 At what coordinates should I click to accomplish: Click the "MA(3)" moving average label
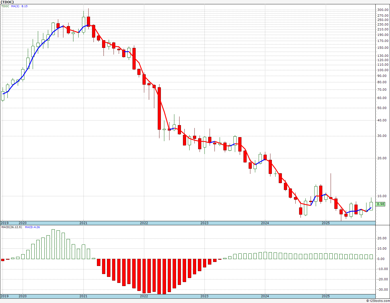pos(15,6)
